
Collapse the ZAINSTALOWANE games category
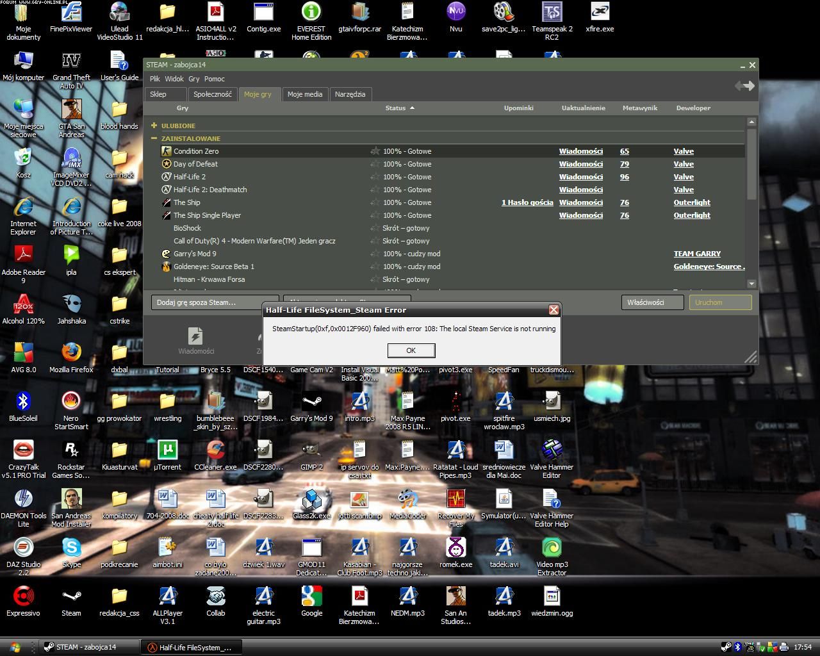tap(154, 138)
